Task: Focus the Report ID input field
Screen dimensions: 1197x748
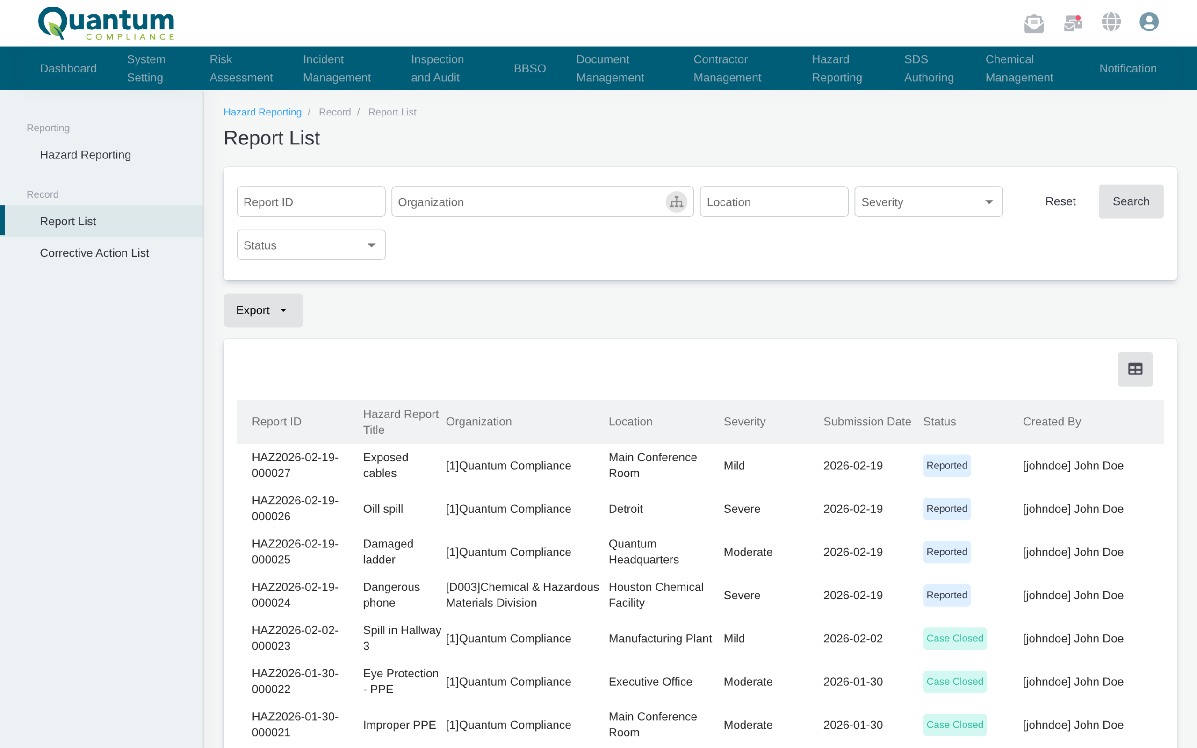Action: [x=311, y=202]
